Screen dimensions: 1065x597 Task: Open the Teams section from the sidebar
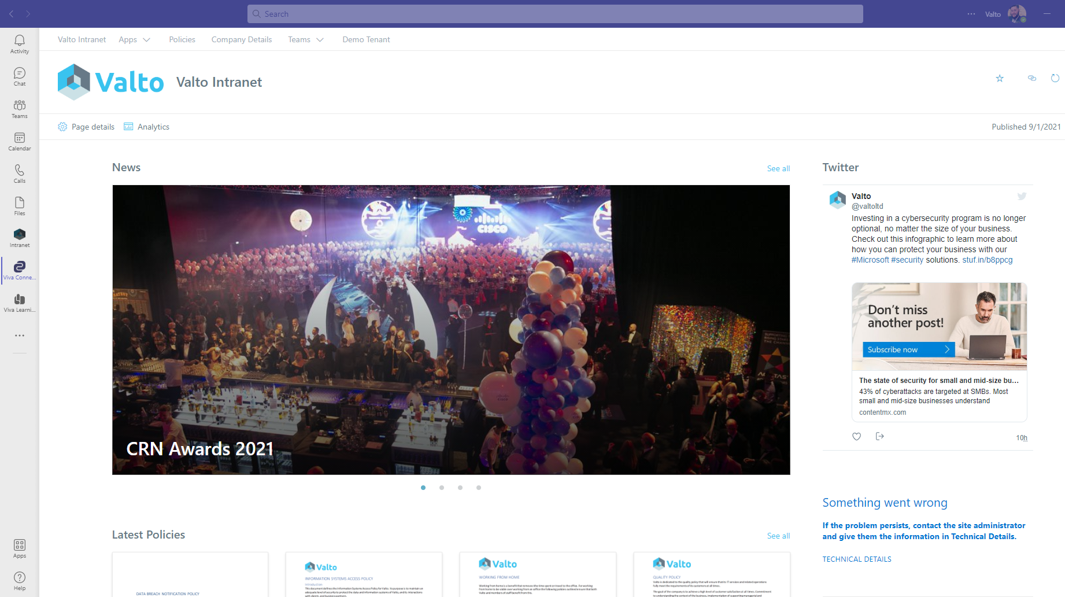click(19, 109)
